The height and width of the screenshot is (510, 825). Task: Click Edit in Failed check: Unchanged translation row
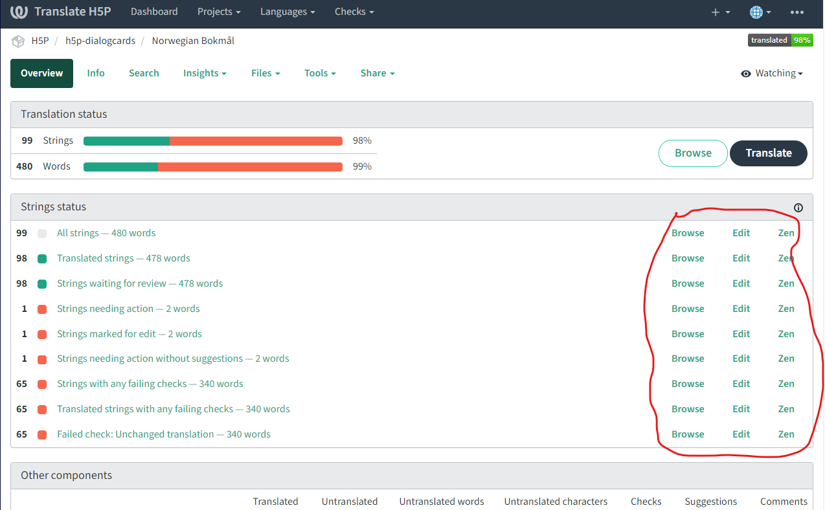point(741,434)
